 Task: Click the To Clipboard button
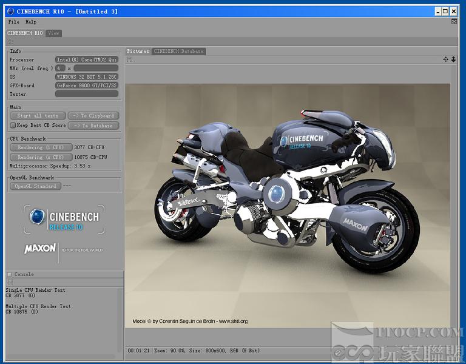pos(93,116)
